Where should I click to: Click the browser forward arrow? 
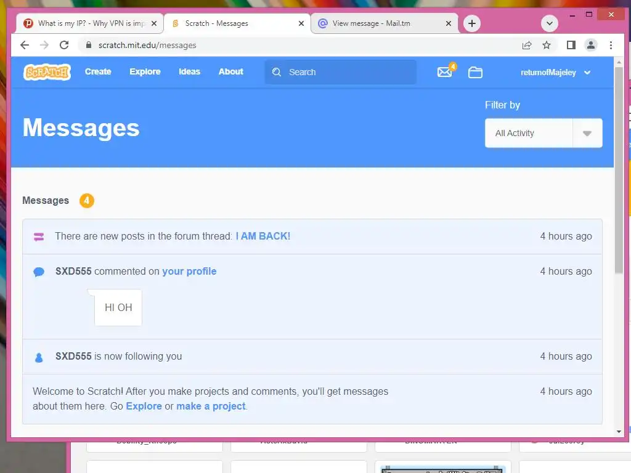pos(44,45)
